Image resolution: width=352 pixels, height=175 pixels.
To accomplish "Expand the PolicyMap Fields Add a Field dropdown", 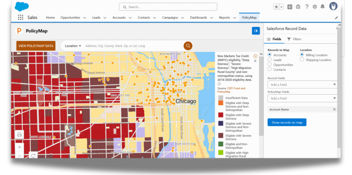I will coord(302,98).
